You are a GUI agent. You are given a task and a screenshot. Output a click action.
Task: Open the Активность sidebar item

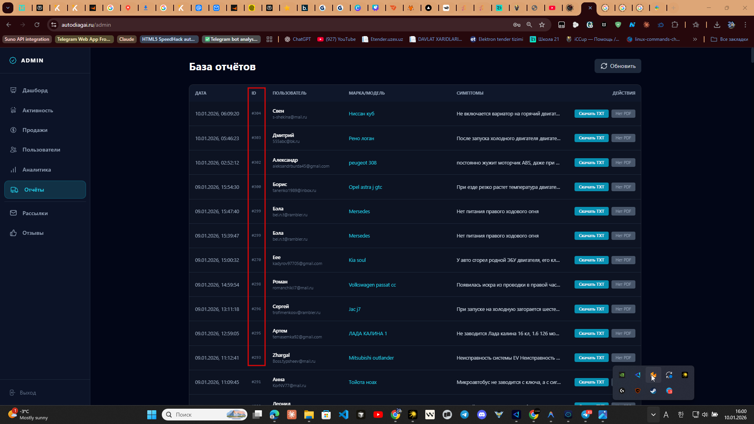(37, 110)
